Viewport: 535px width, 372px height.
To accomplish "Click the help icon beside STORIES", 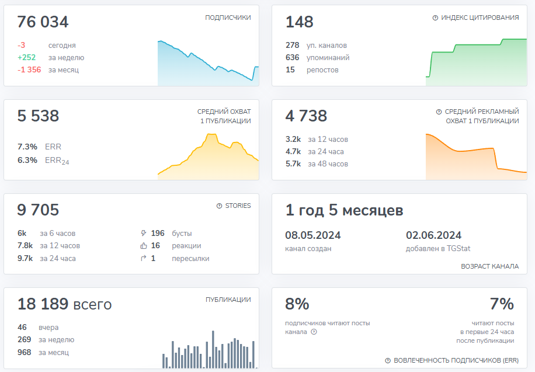I will click(x=219, y=206).
